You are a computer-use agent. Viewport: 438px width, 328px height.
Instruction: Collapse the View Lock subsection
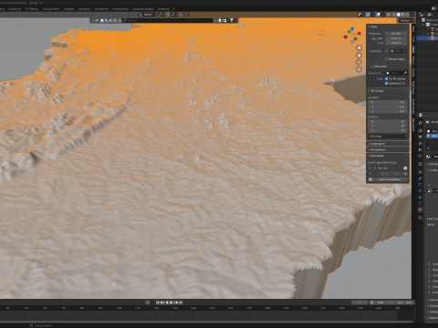(x=379, y=67)
